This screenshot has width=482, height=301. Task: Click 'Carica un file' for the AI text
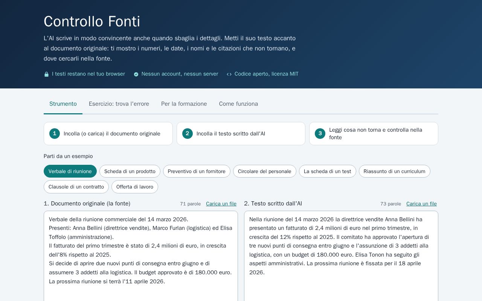click(x=421, y=204)
